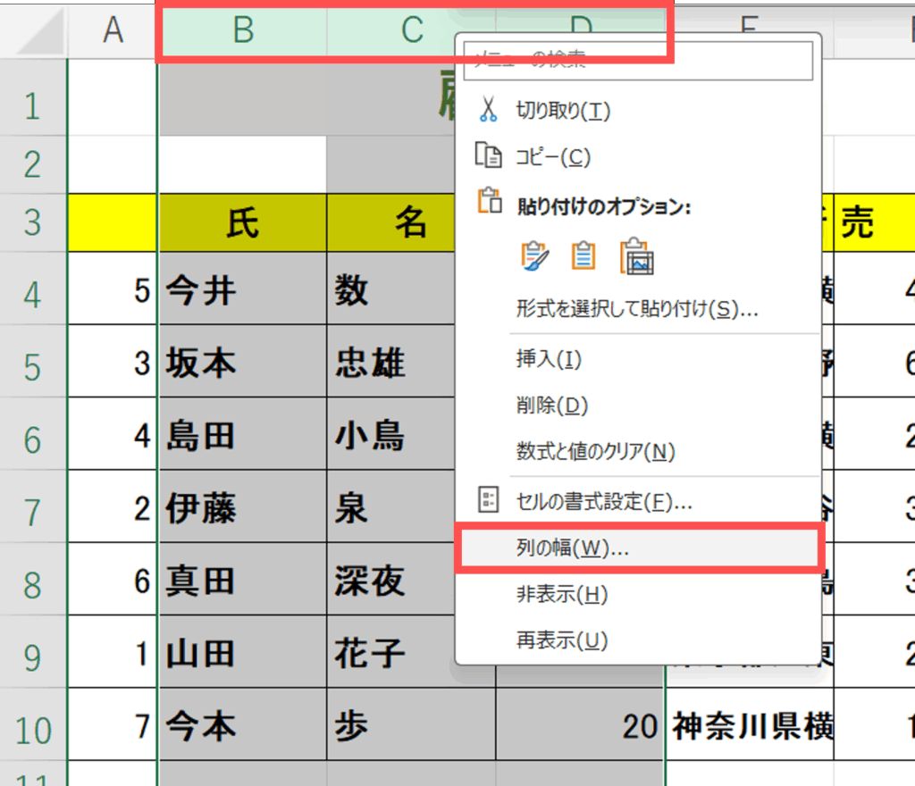Select 削除(D) in the context menu

(x=551, y=406)
